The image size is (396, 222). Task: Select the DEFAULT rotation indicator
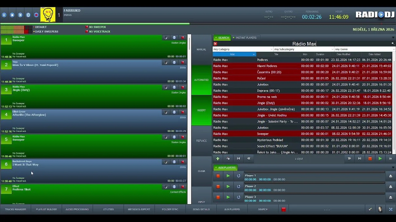[40, 27]
